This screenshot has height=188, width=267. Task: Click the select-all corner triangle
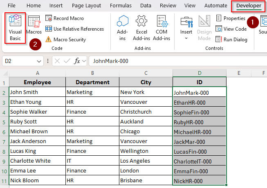tap(5, 73)
